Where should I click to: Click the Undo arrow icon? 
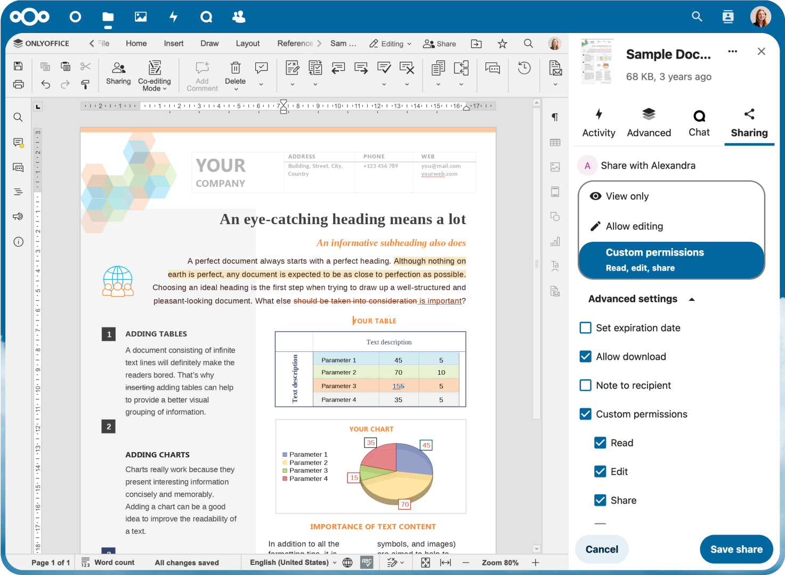46,84
